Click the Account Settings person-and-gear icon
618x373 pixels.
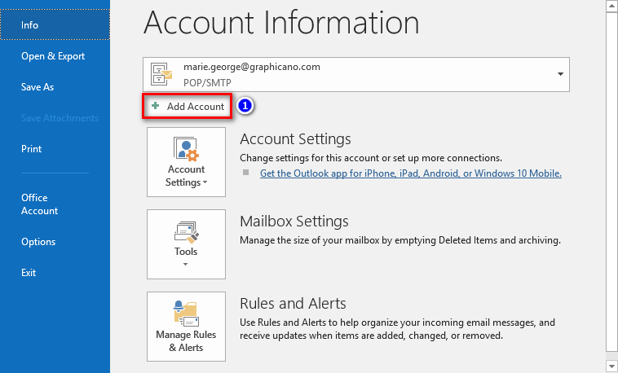186,149
